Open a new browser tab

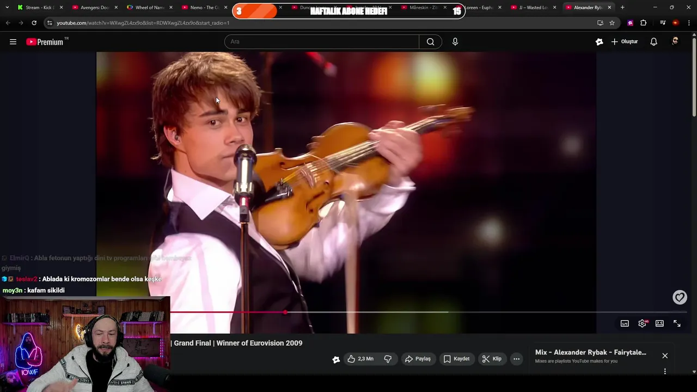click(622, 8)
